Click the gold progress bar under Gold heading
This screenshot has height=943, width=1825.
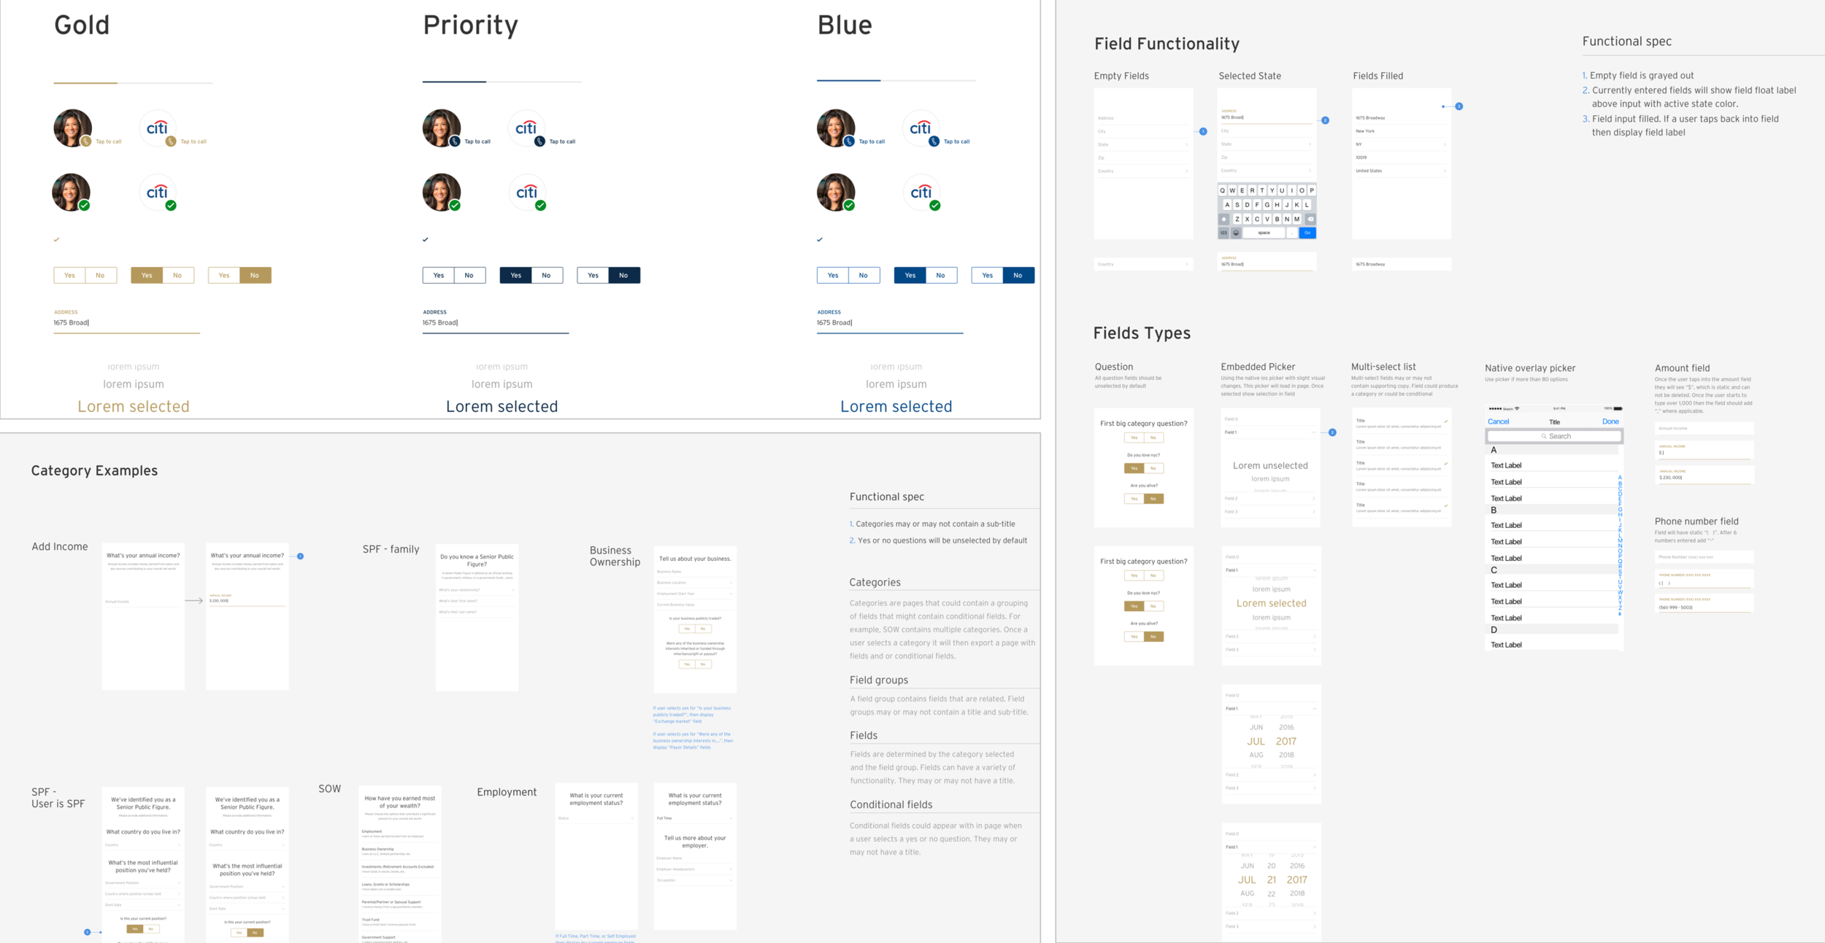85,82
